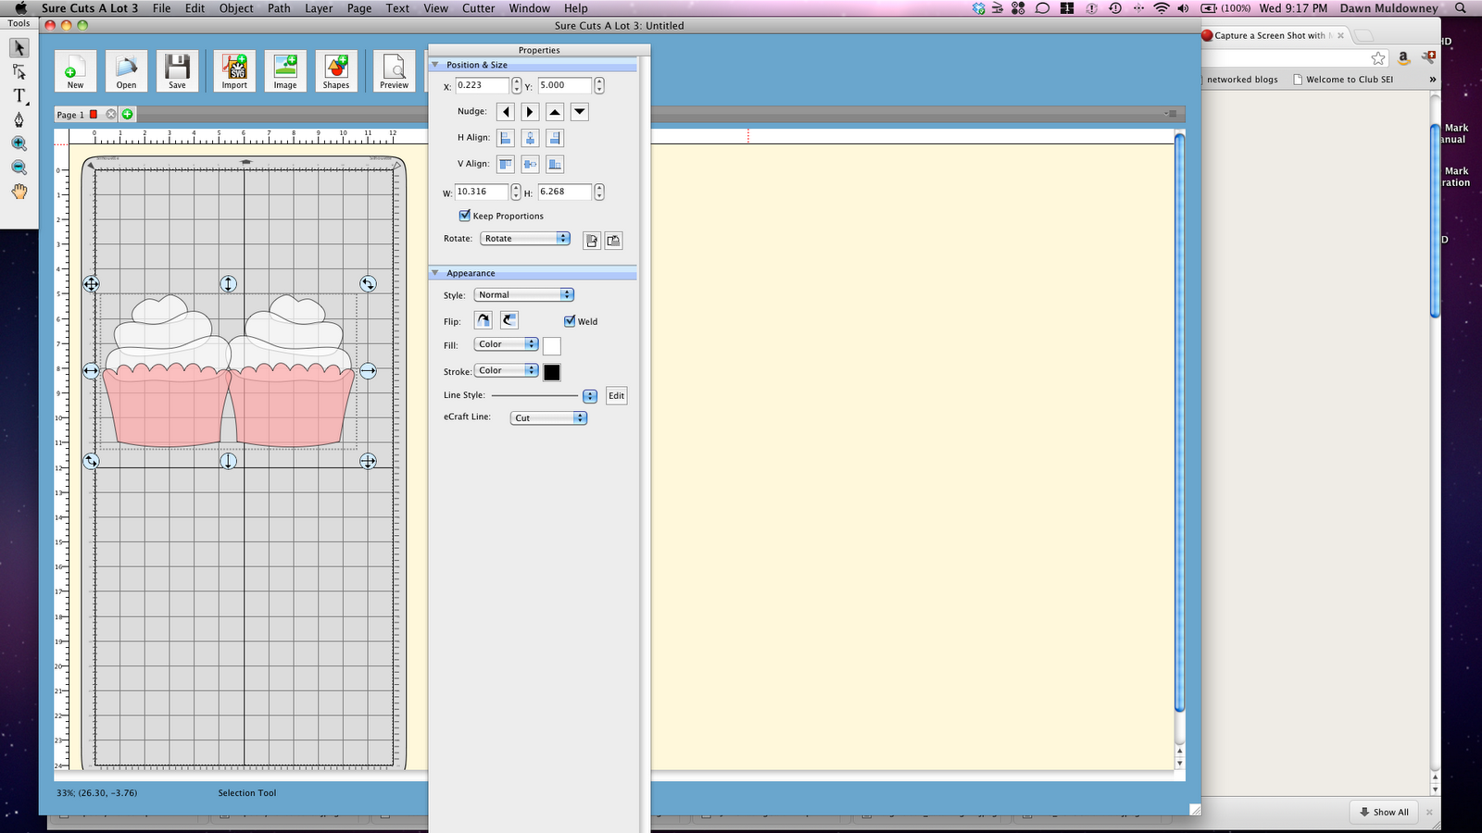Click the black Stroke color swatch

(553, 372)
